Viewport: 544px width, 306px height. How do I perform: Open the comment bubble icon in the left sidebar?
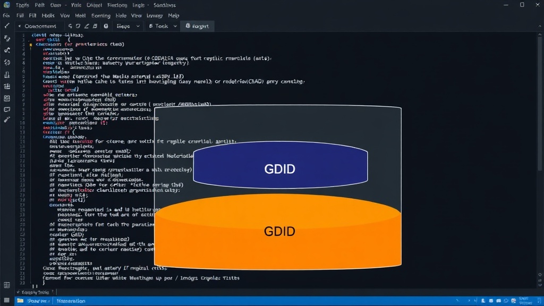[6, 109]
